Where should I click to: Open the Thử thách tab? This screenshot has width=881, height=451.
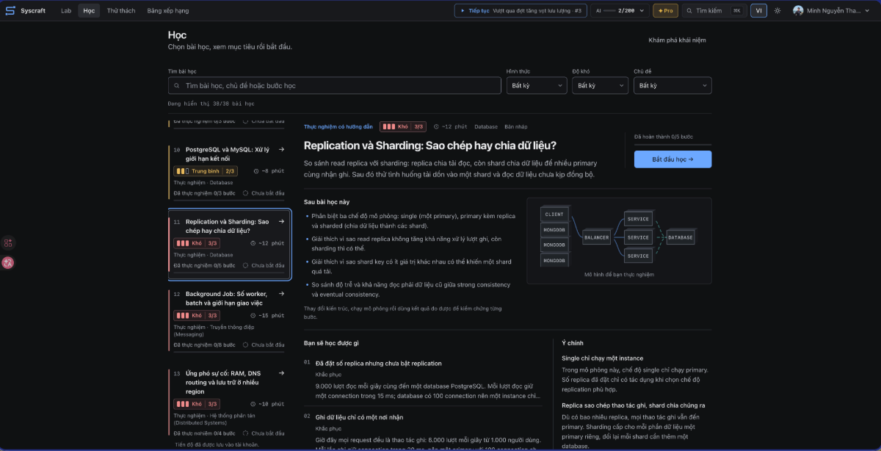click(x=120, y=11)
